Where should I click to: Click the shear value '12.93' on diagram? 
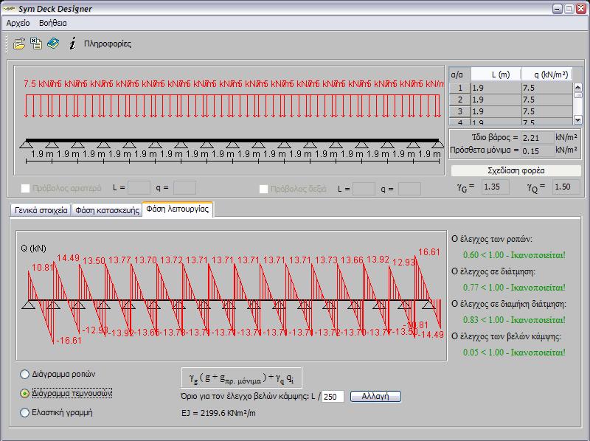tap(403, 263)
